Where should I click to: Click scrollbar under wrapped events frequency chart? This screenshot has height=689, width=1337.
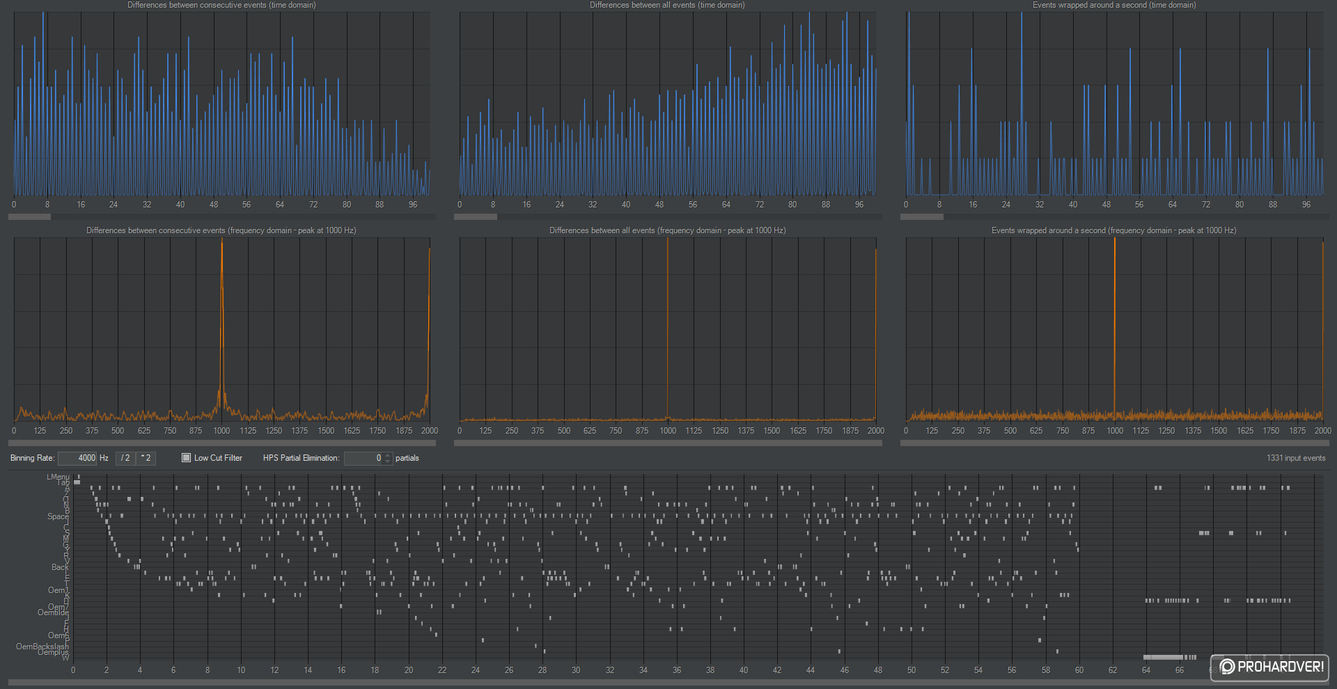tap(1114, 443)
